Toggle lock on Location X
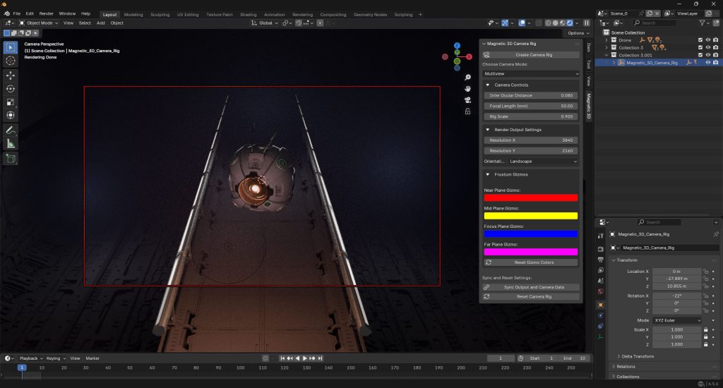 click(x=705, y=272)
